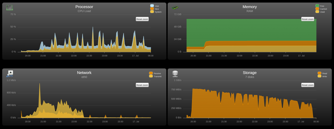Click the Memory panel title

pyautogui.click(x=249, y=7)
